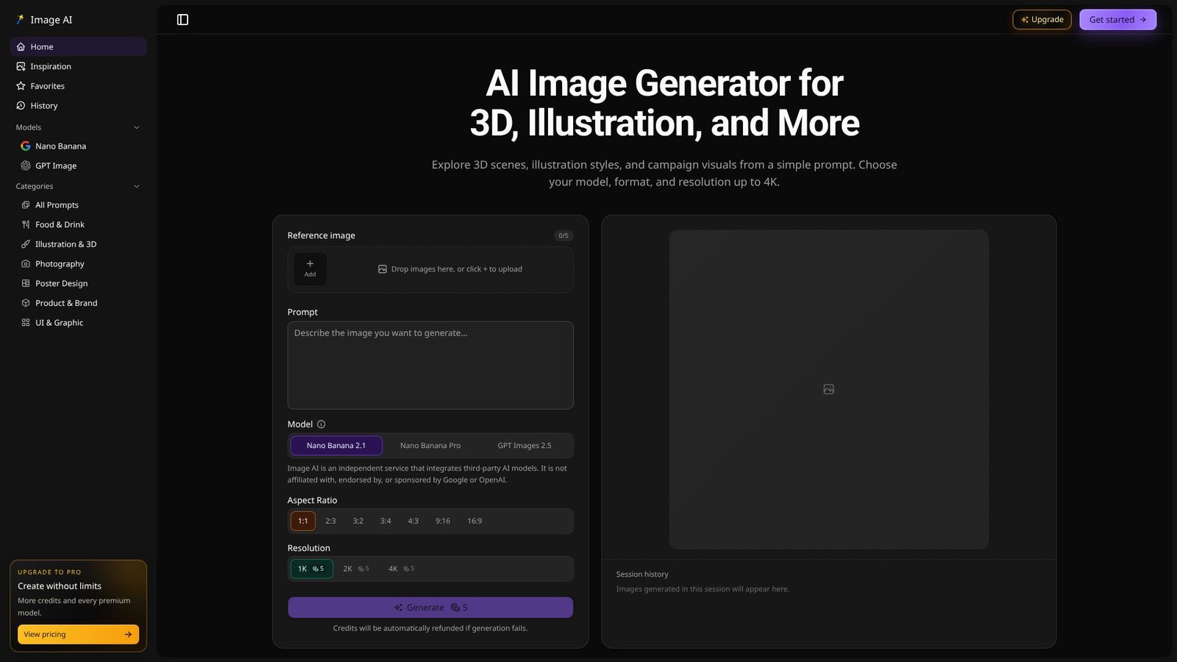Click the UI & Graphic grid icon
This screenshot has width=1177, height=662.
click(26, 323)
